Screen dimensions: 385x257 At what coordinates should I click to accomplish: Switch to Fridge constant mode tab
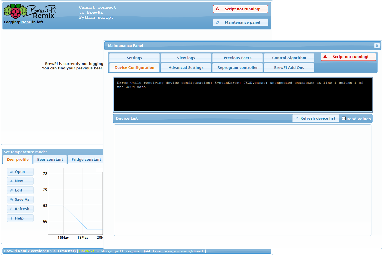pyautogui.click(x=86, y=160)
